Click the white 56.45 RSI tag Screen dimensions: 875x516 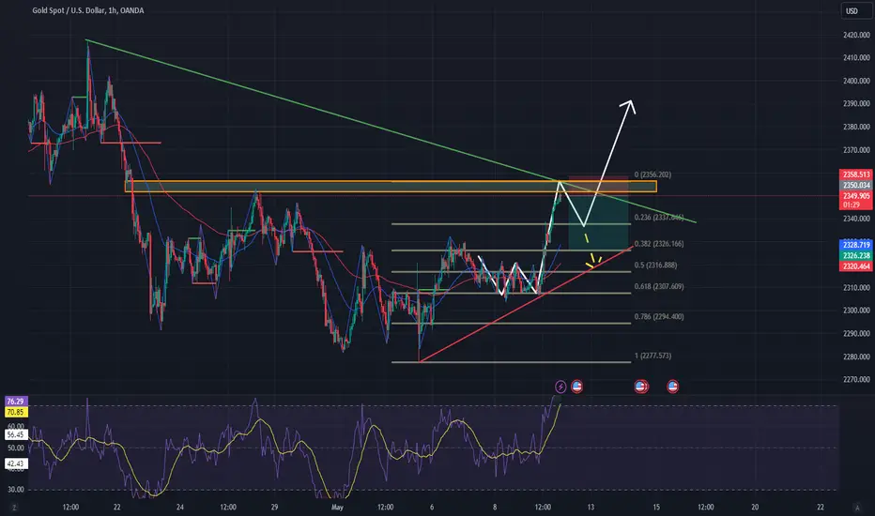pos(16,434)
